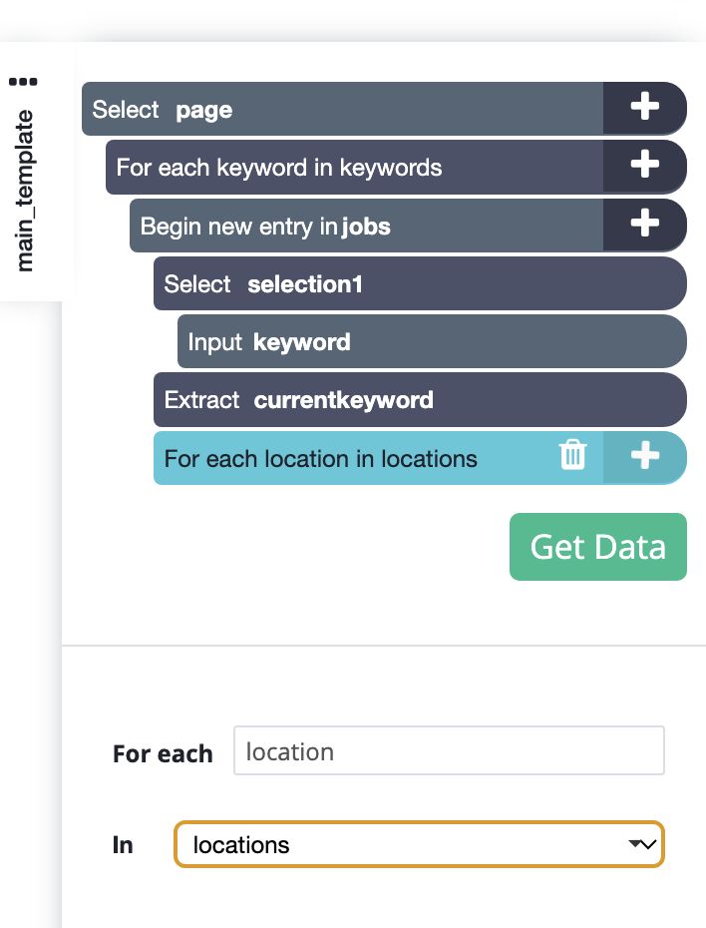Select the Input keyword command
Image resolution: width=706 pixels, height=928 pixels.
click(432, 341)
